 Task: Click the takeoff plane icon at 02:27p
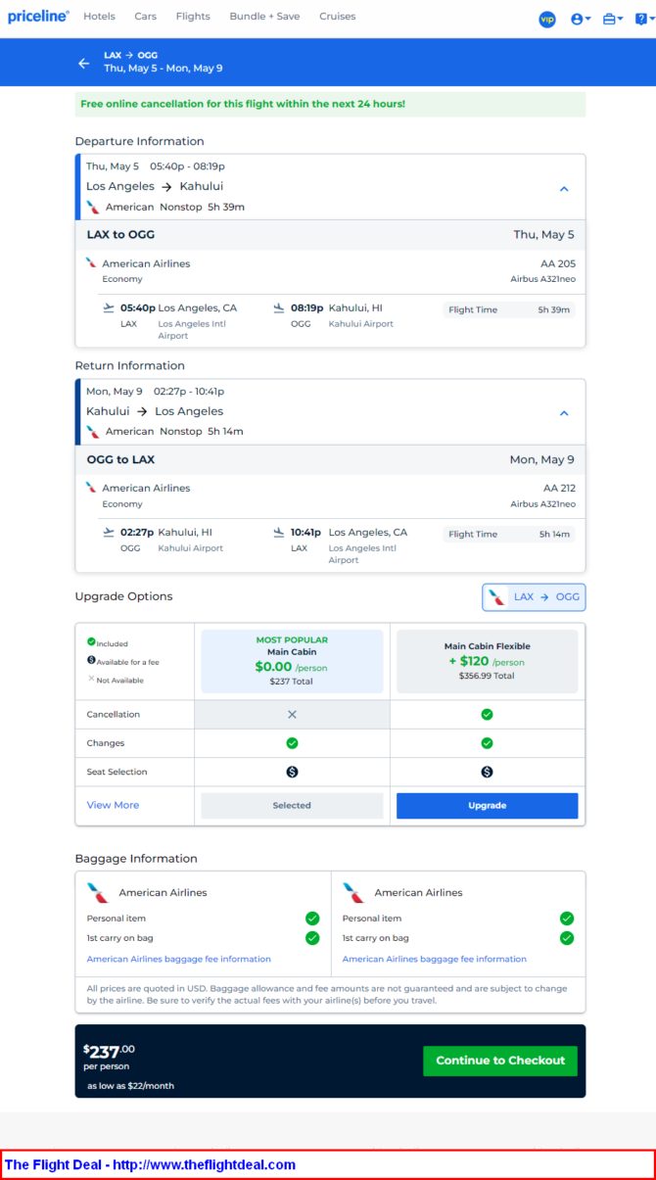(109, 532)
